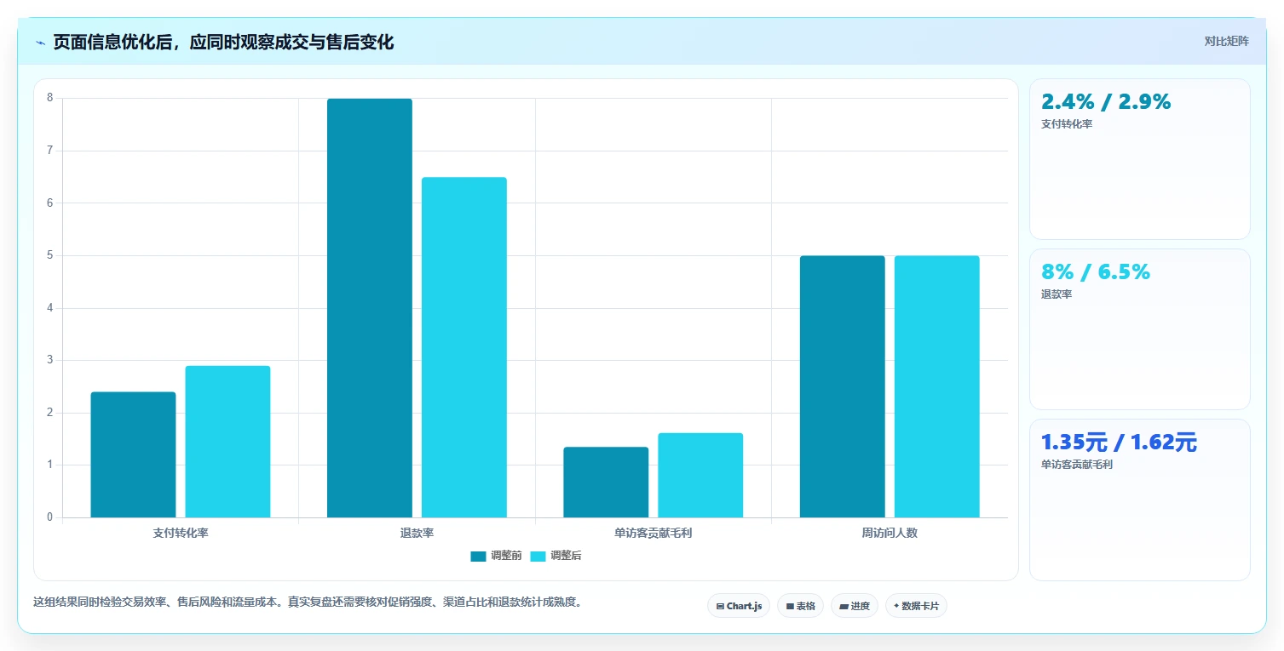Click the 对比矩阵 label in the header
Image resolution: width=1284 pixels, height=651 pixels.
1226,42
